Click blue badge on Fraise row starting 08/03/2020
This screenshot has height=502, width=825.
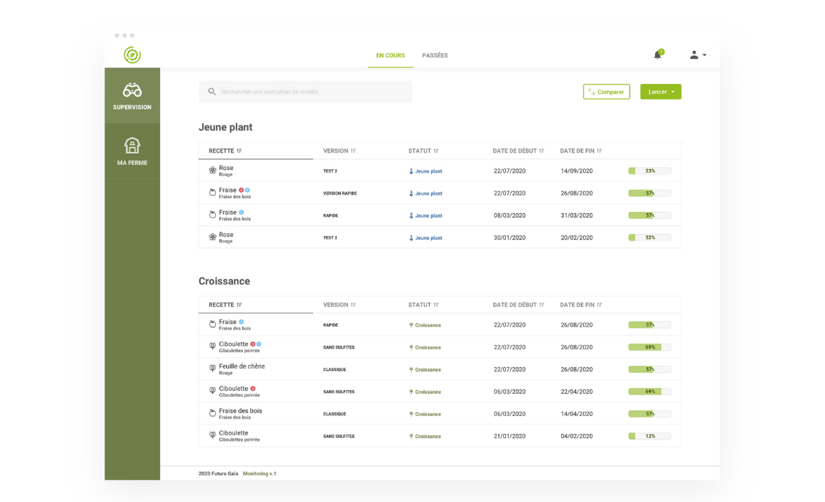(241, 212)
